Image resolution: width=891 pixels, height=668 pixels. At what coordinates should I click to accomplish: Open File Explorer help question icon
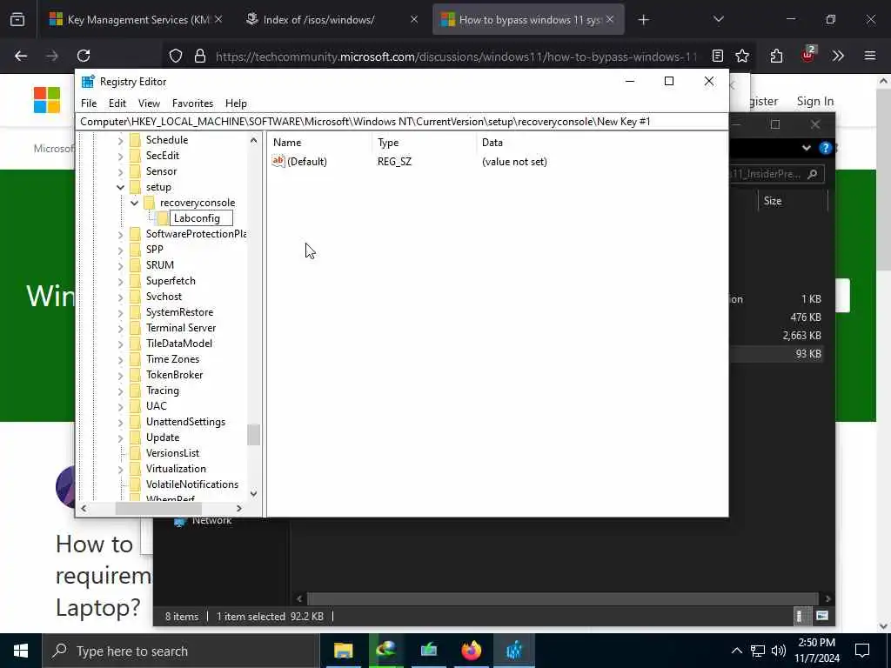coord(825,148)
